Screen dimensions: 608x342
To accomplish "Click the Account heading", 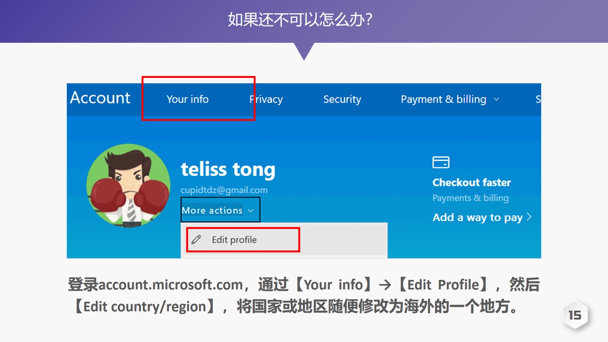I will click(x=100, y=97).
